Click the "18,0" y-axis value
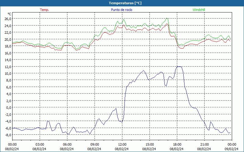This screenshot has height=152, width=244. (8, 46)
